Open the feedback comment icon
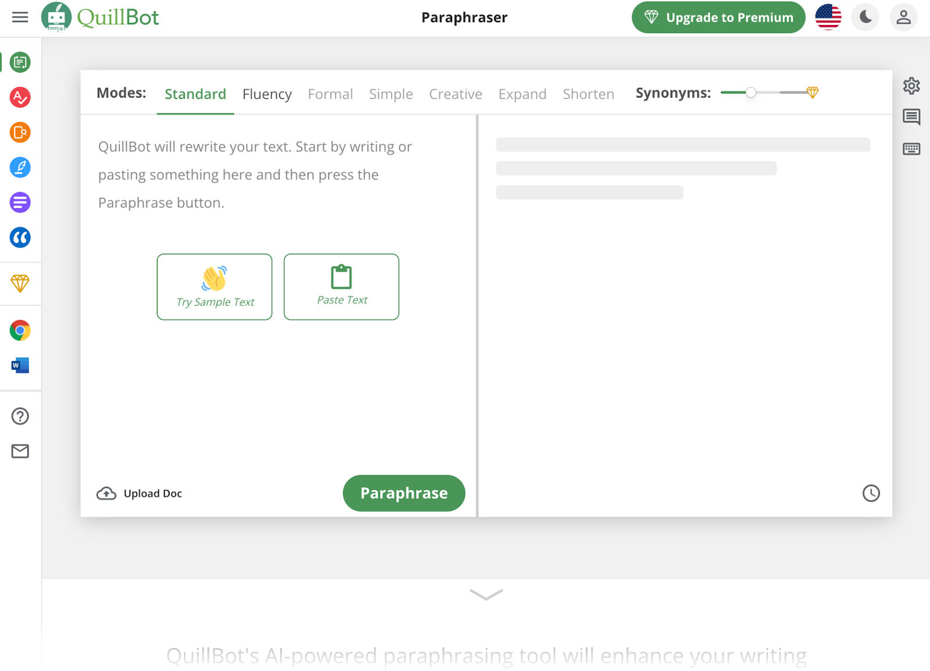930x671 pixels. [911, 117]
